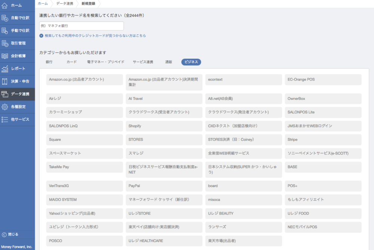The height and width of the screenshot is (250, 374).
Task: Click the 自動で仕訳 sidebar icon
Action: [x=4, y=18]
